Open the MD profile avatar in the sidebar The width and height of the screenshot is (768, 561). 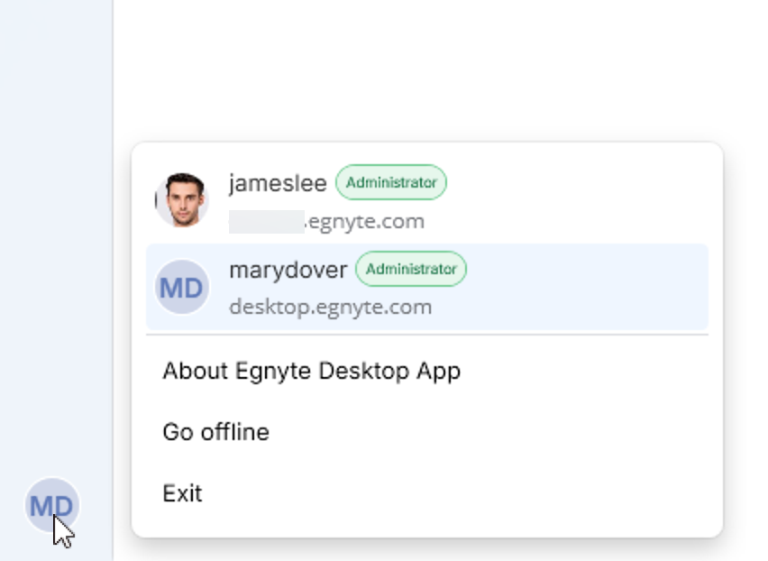click(52, 505)
